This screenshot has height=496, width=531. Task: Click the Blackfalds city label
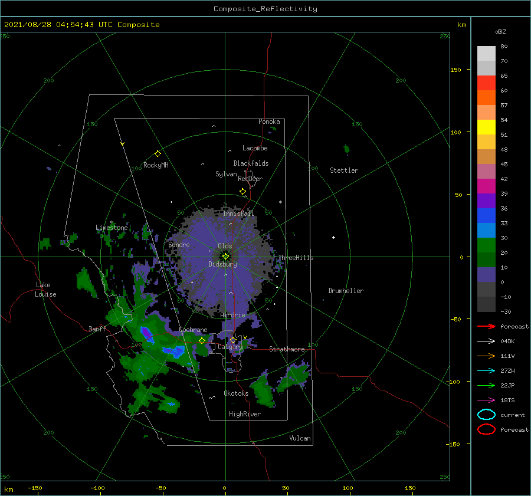251,163
